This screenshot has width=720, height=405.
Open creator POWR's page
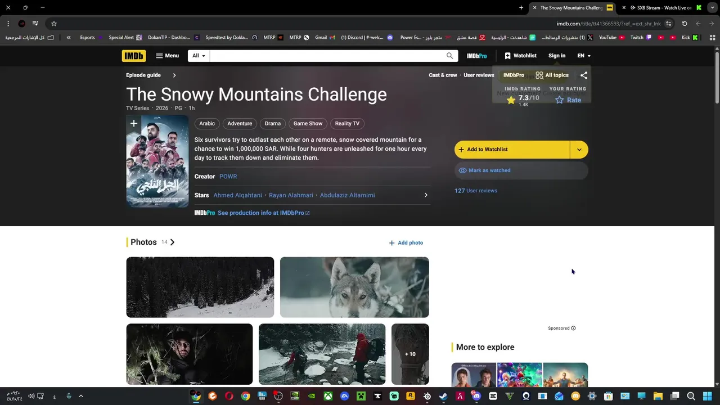pos(228,176)
